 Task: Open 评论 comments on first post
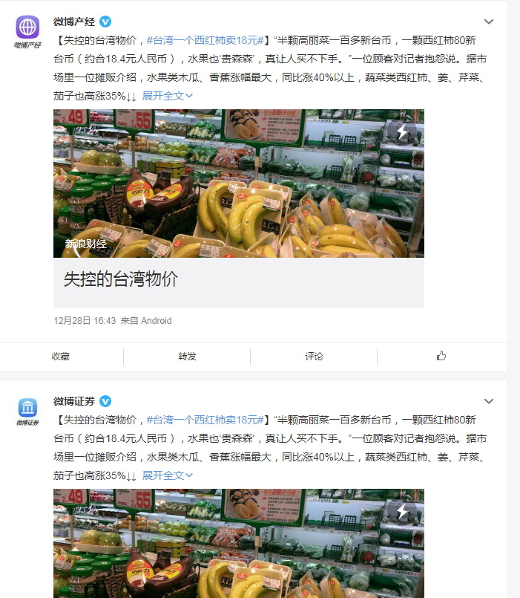click(x=314, y=357)
